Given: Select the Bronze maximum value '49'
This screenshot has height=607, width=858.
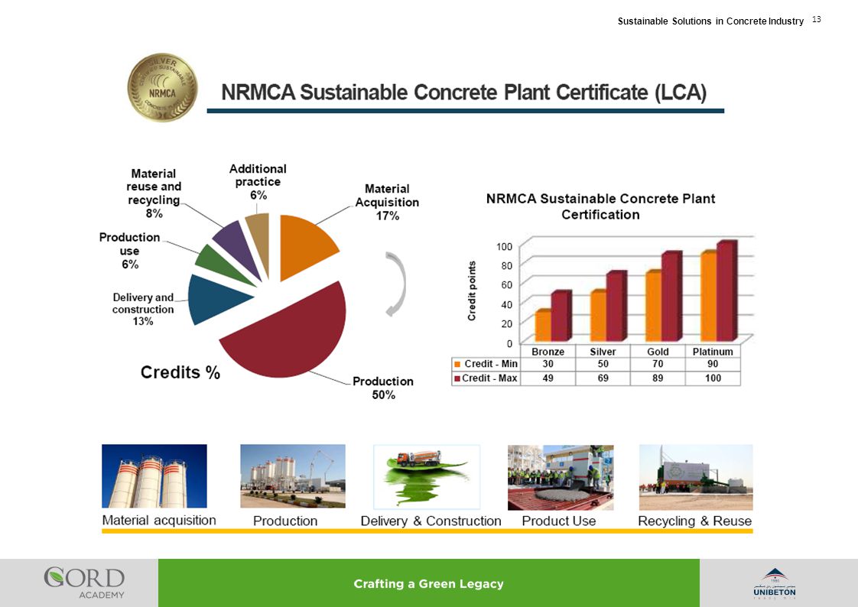Looking at the screenshot, I should click(548, 378).
